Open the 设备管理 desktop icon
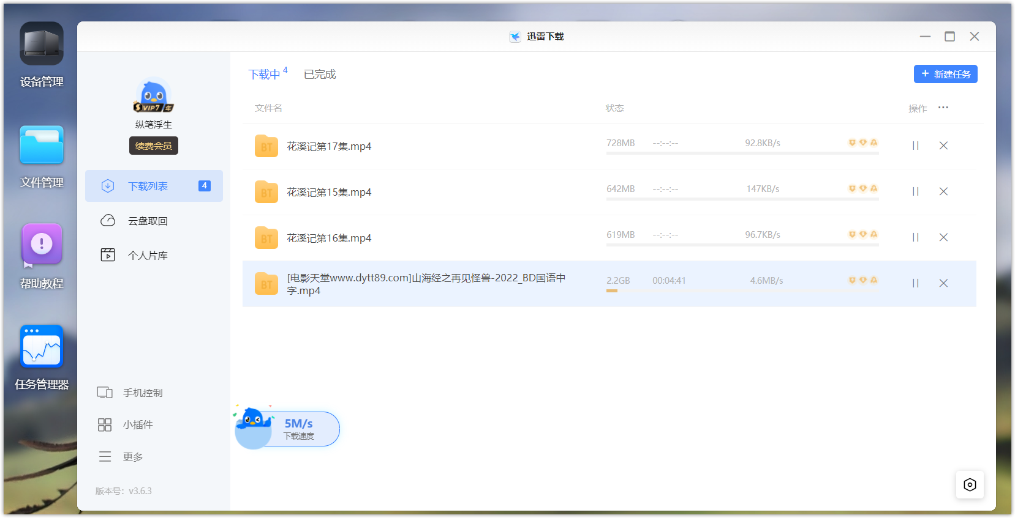This screenshot has width=1015, height=518. 42,44
